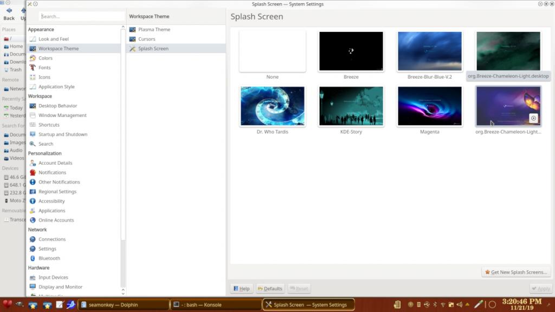Focus the settings Search field

click(81, 16)
